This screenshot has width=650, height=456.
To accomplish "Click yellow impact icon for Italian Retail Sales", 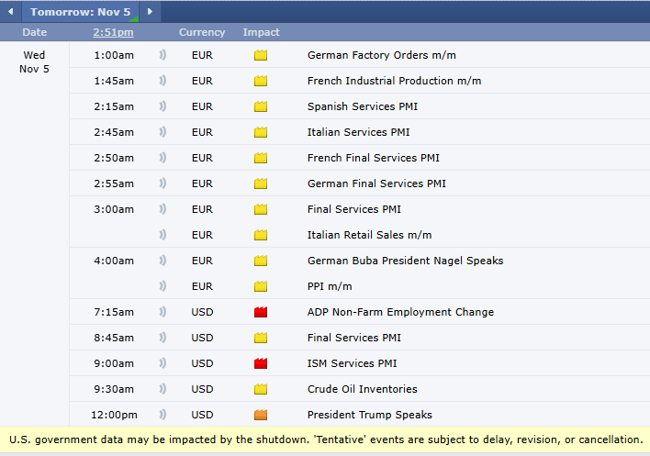I will click(261, 235).
